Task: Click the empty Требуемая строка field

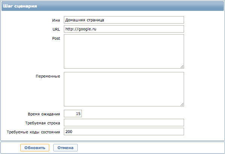Action: coord(124,123)
